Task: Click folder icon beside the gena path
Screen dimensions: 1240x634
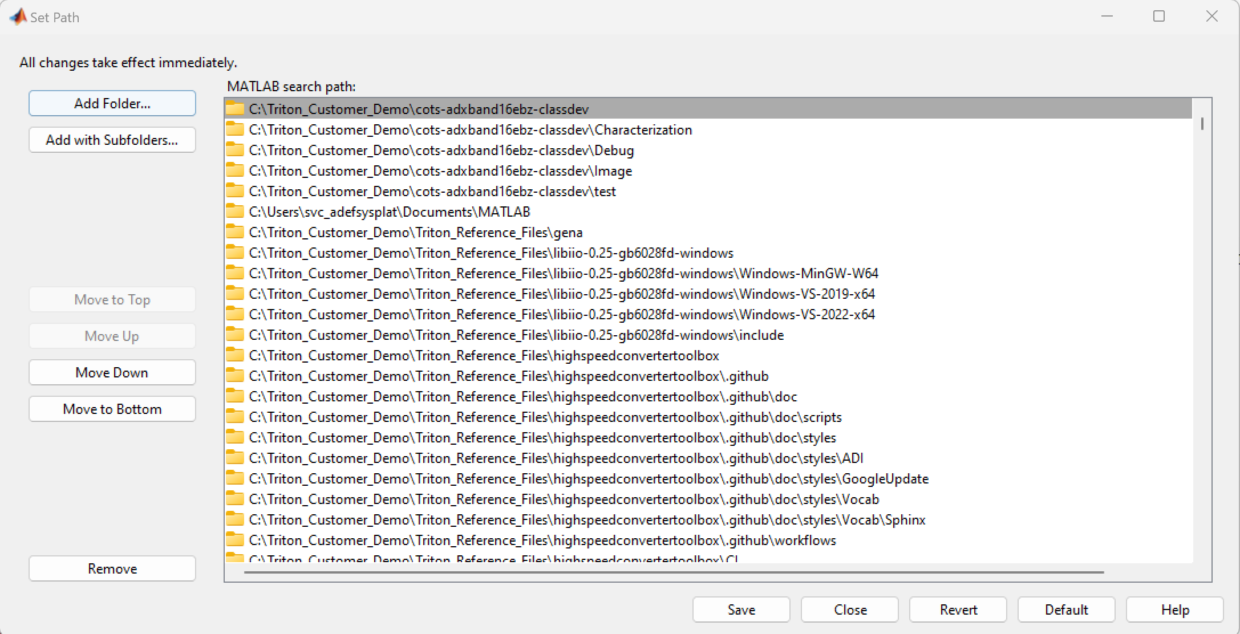Action: pos(234,232)
